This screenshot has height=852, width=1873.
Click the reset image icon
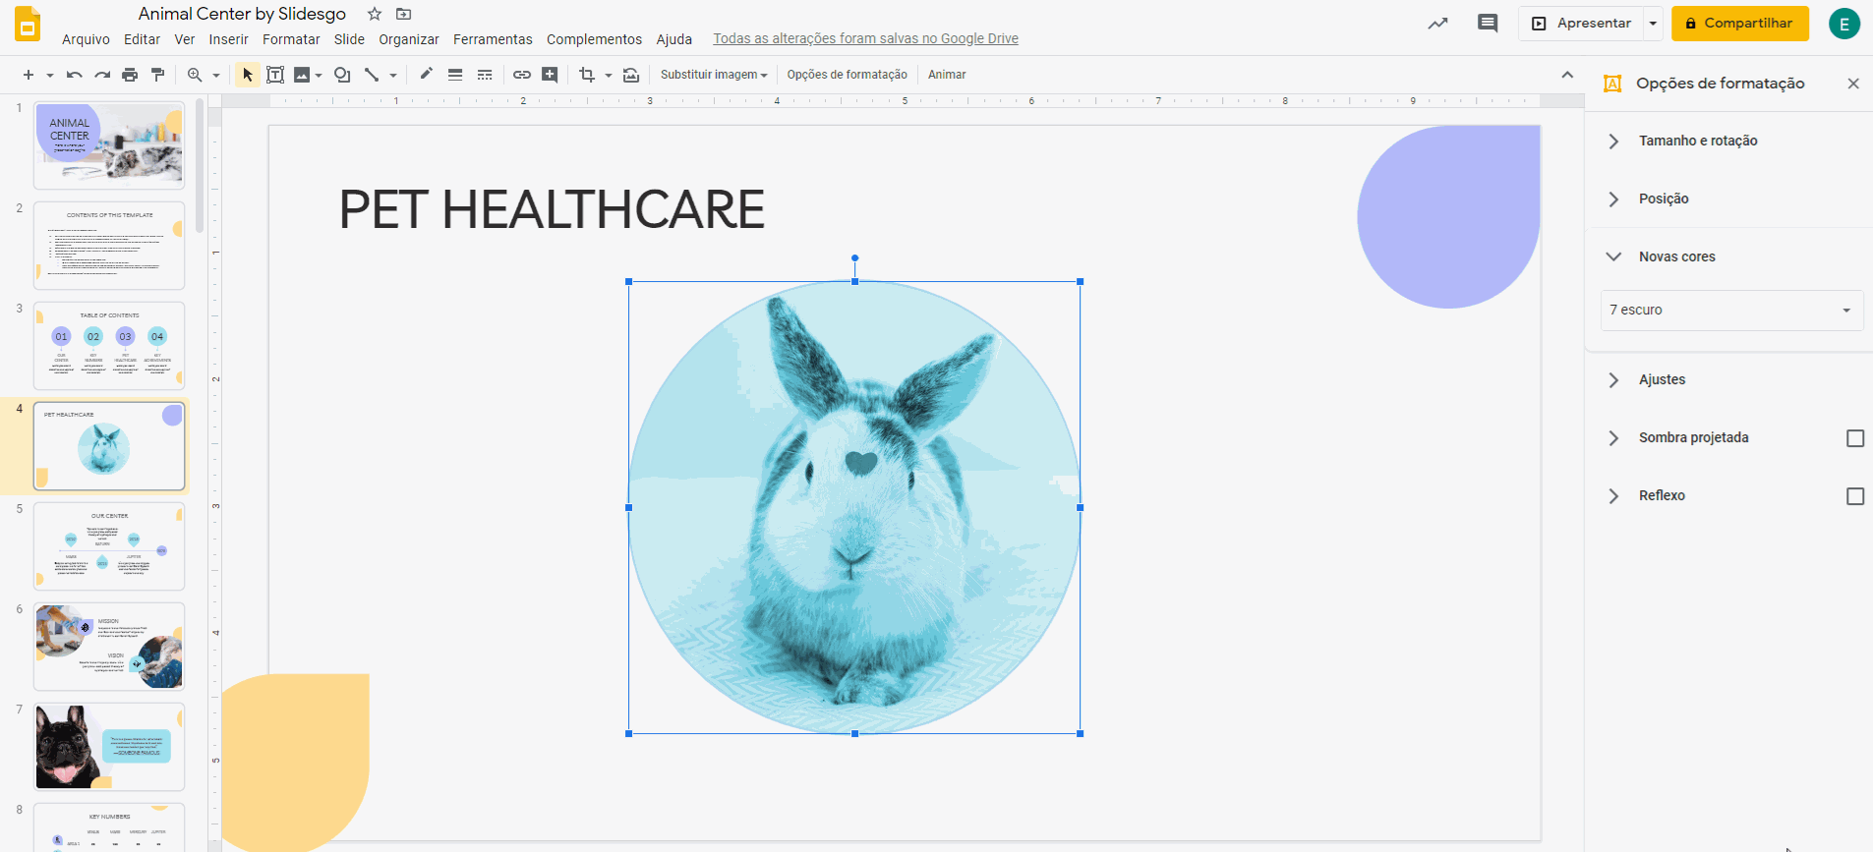pyautogui.click(x=631, y=75)
